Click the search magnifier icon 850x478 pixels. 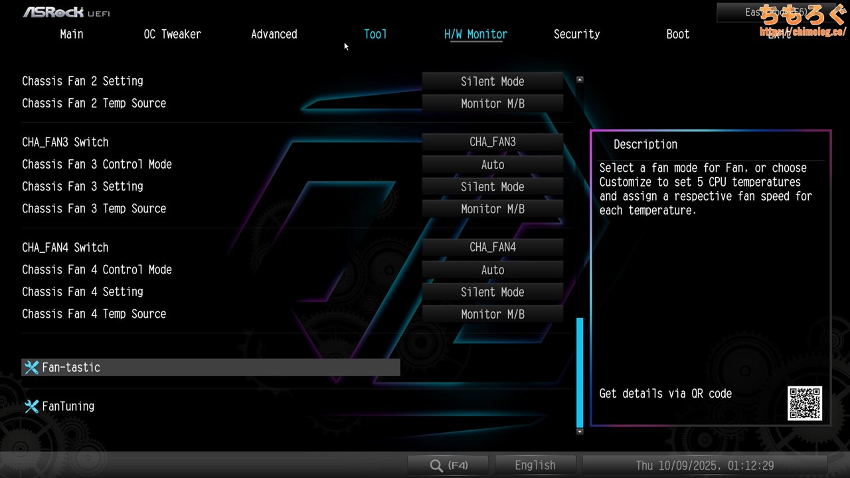coord(436,466)
